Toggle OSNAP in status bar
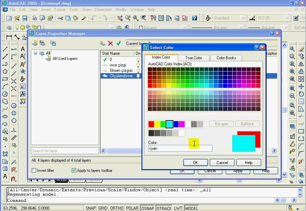Screen dimensions: 306x211 tap(148, 208)
